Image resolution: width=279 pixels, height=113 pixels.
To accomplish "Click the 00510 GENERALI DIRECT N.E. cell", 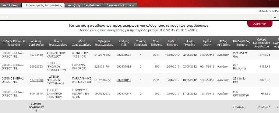I will tap(13, 80).
